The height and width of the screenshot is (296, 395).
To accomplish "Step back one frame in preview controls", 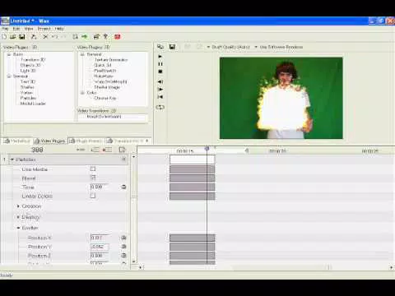I will tap(160, 81).
